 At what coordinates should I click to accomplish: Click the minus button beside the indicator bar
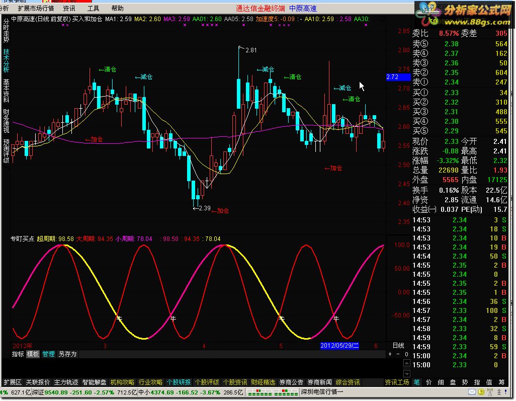click(x=398, y=354)
